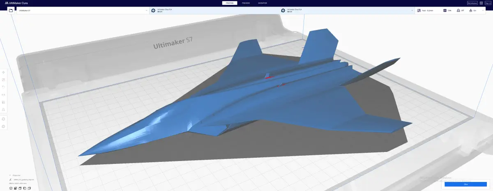
Task: Click the pencil icon beside model filename
Action: [x=11, y=179]
